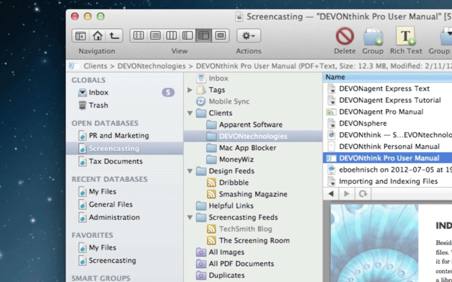Click the Home navigation icon
The height and width of the screenshot is (282, 452).
[x=97, y=36]
